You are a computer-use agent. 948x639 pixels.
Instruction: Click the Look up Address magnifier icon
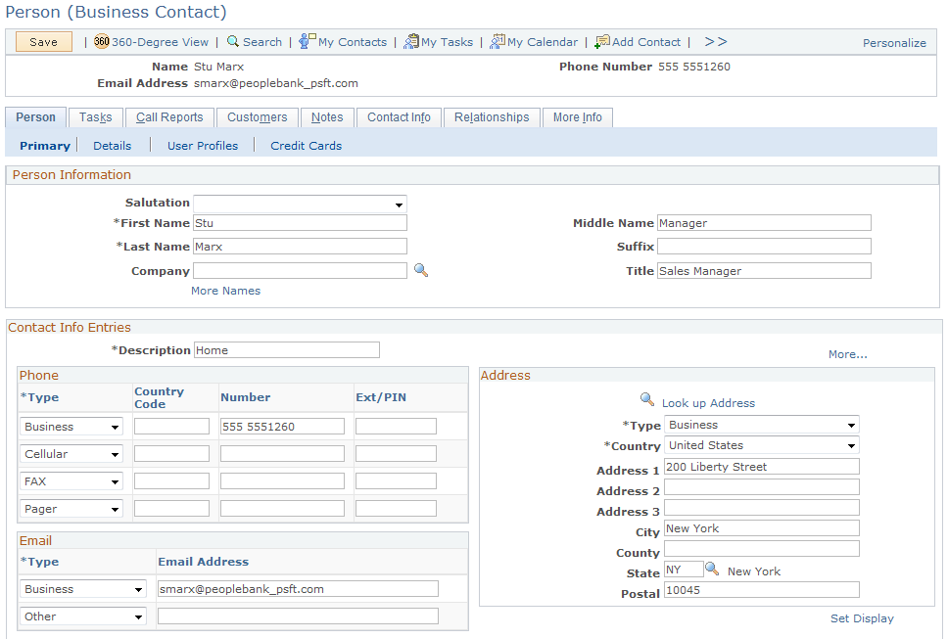647,398
